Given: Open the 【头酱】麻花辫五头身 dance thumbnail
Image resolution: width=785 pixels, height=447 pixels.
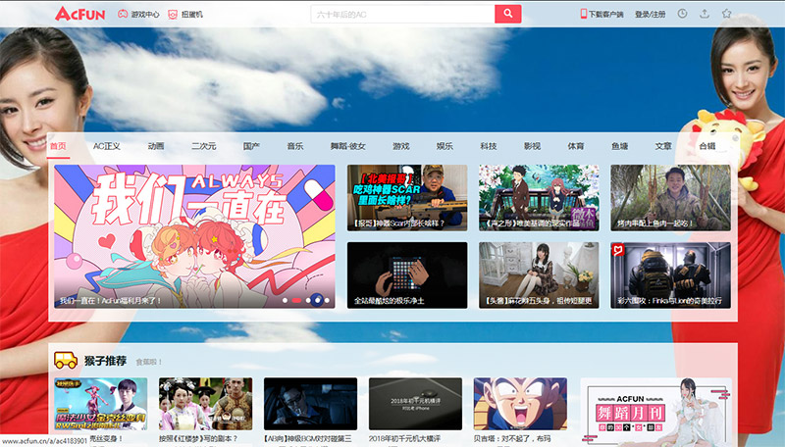Looking at the screenshot, I should [539, 275].
